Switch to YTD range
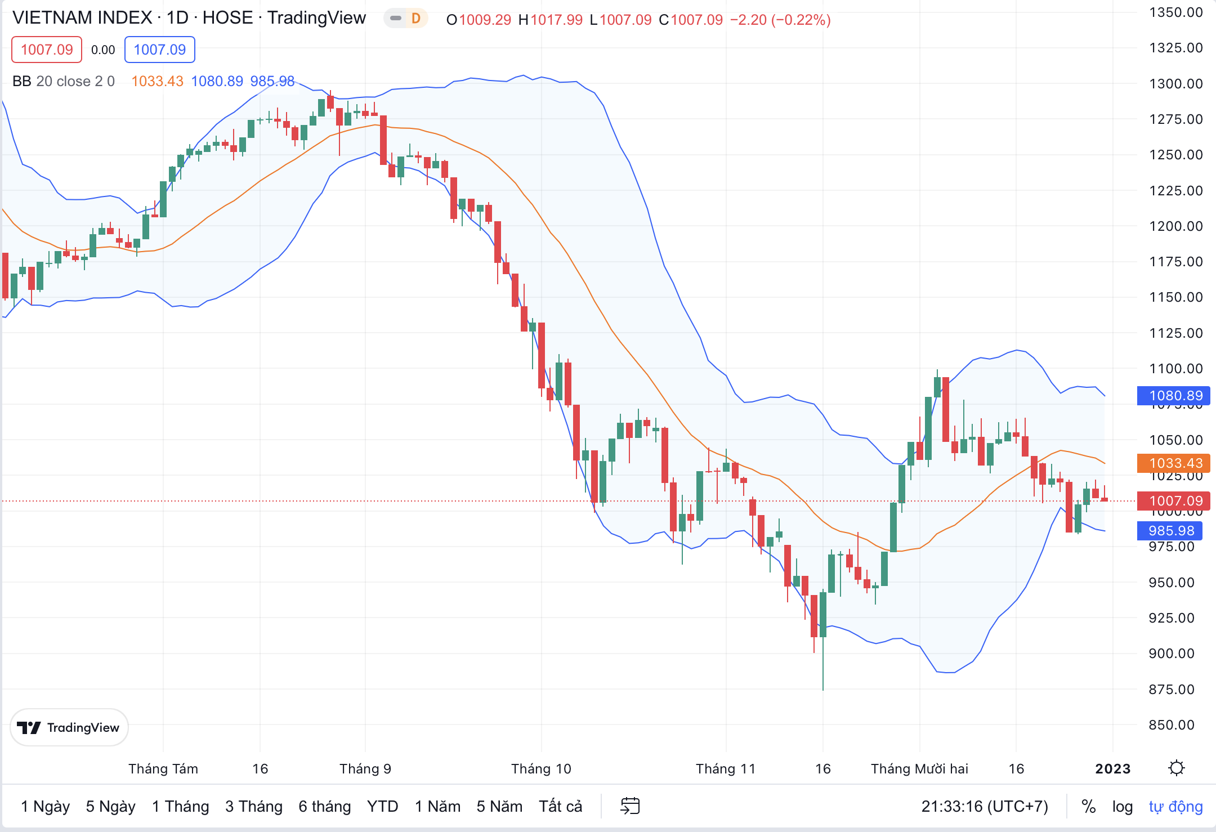 tap(382, 807)
